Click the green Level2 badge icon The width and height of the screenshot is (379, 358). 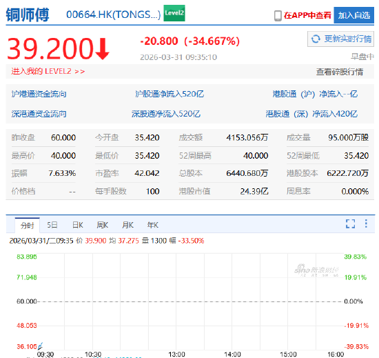[174, 13]
